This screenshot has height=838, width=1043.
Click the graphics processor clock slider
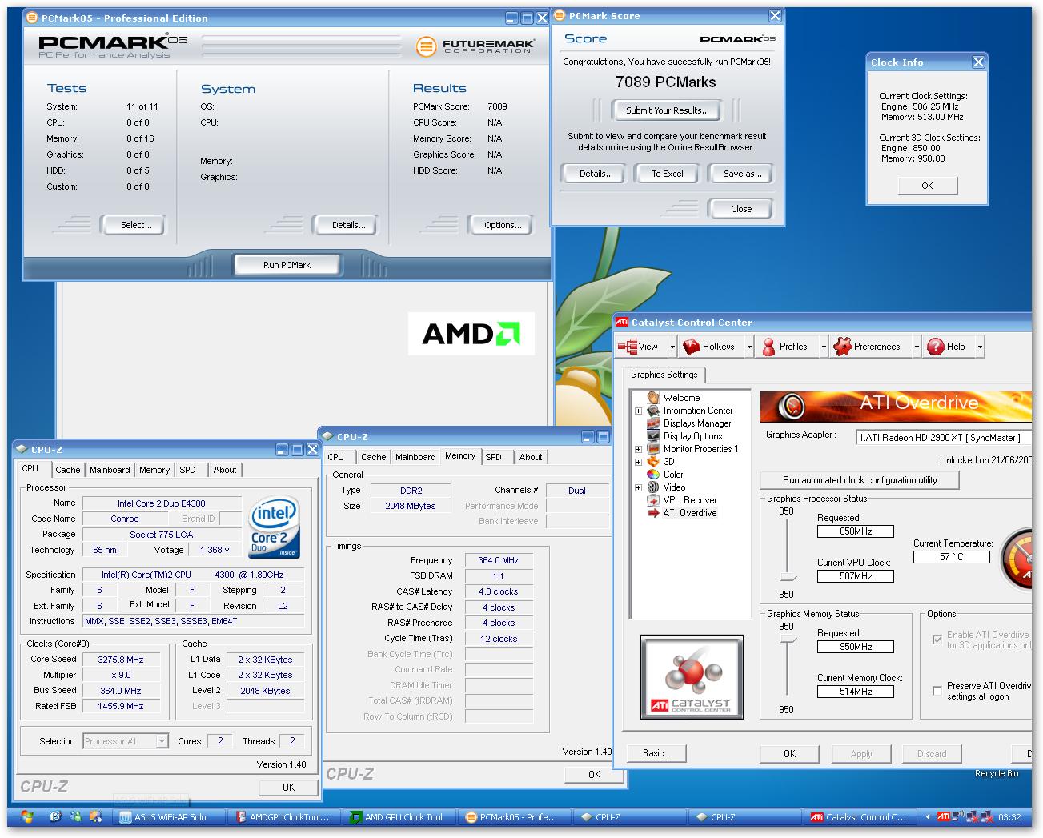[788, 577]
